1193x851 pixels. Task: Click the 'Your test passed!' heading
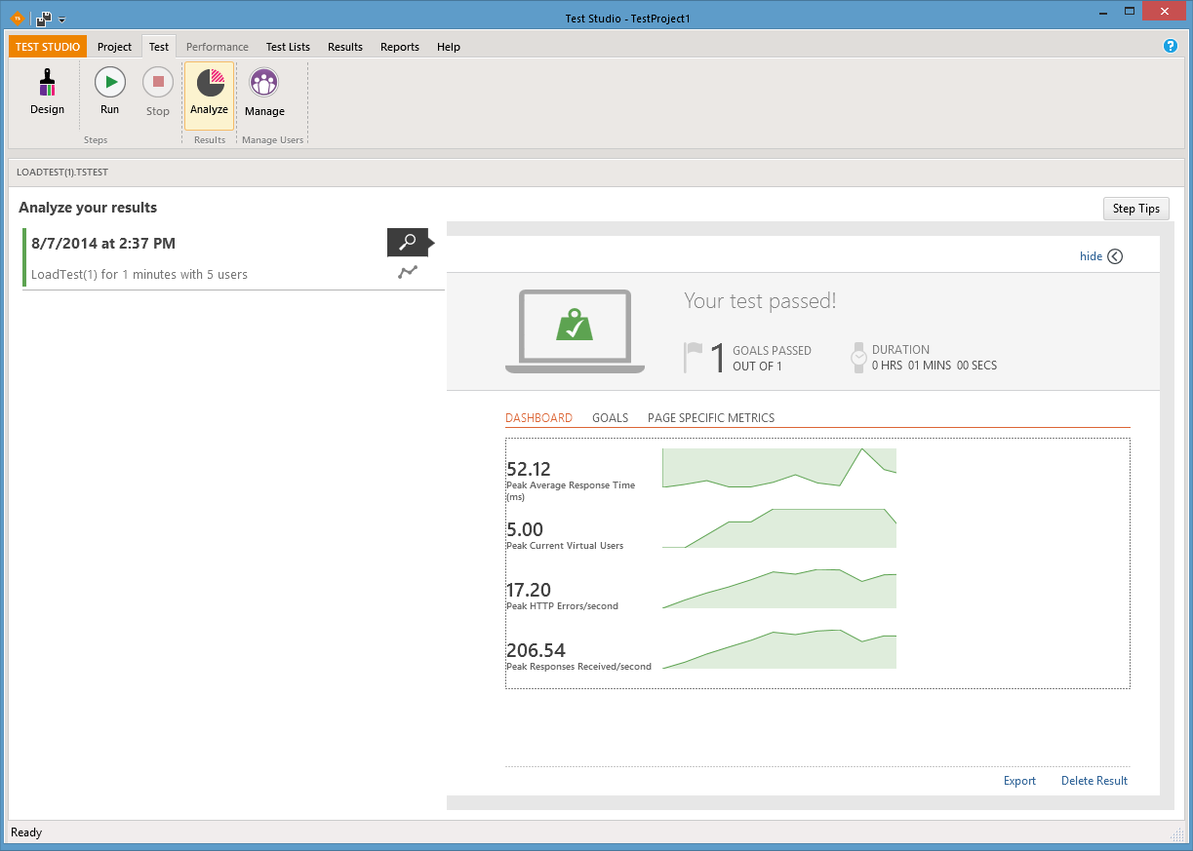click(760, 301)
